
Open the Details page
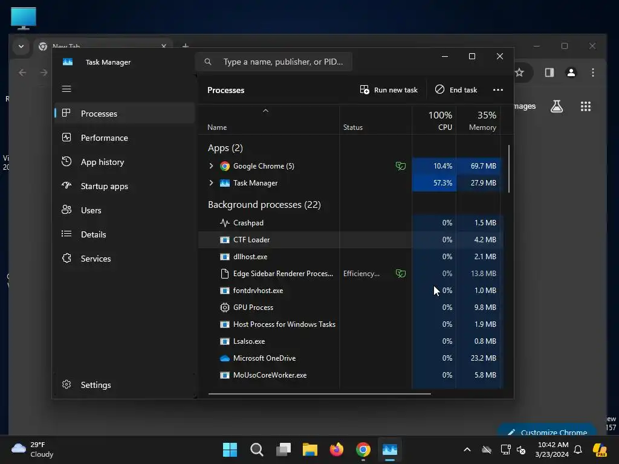(125, 234)
